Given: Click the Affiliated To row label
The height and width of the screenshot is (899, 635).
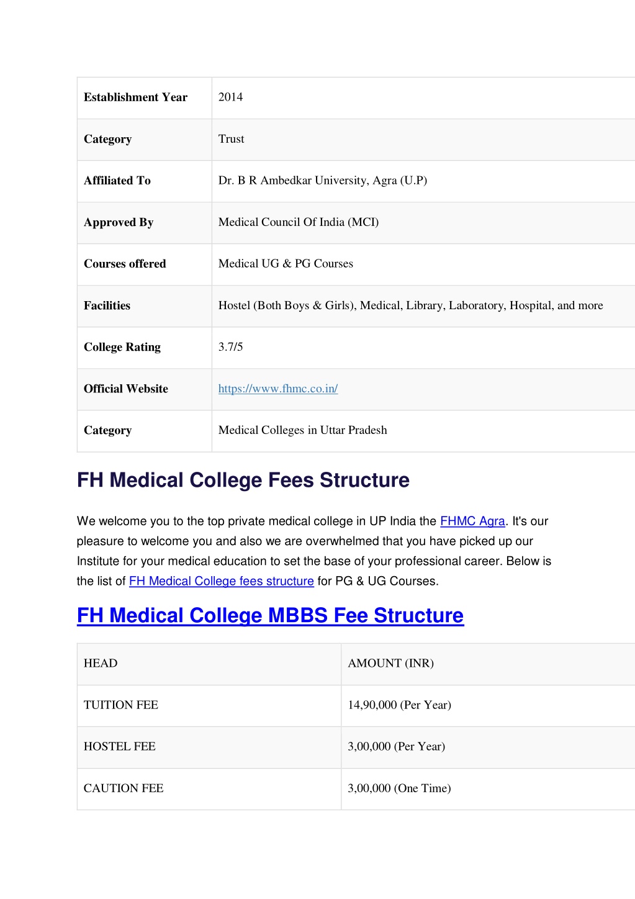Looking at the screenshot, I should point(145,181).
